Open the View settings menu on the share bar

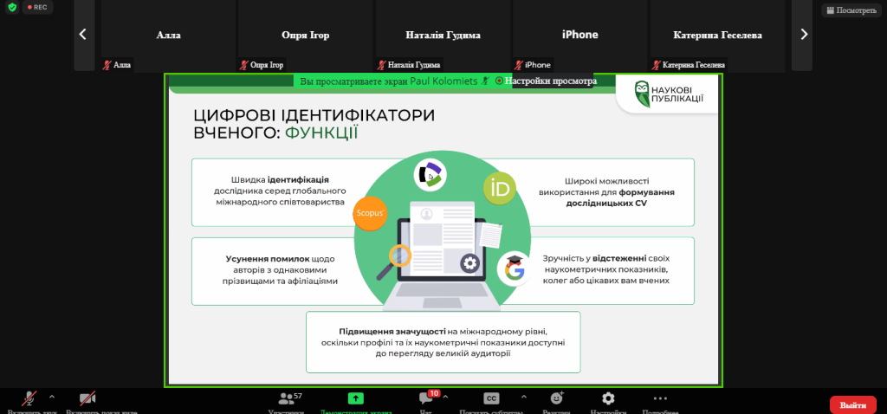pyautogui.click(x=550, y=81)
